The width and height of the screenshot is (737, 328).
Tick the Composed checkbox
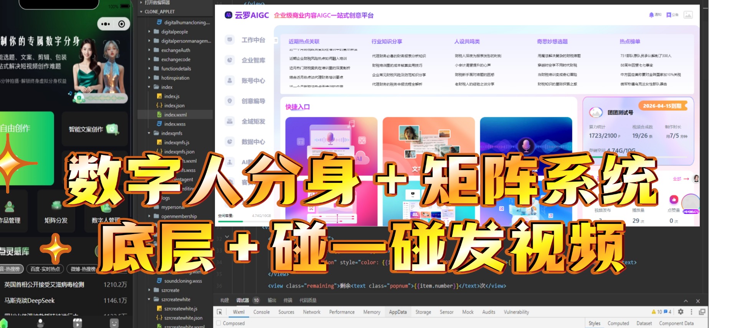pos(219,323)
